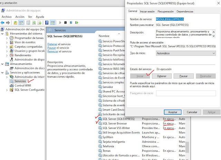The image size is (221, 160).
Task: Click Pausar el servicio link
Action: click(51, 48)
